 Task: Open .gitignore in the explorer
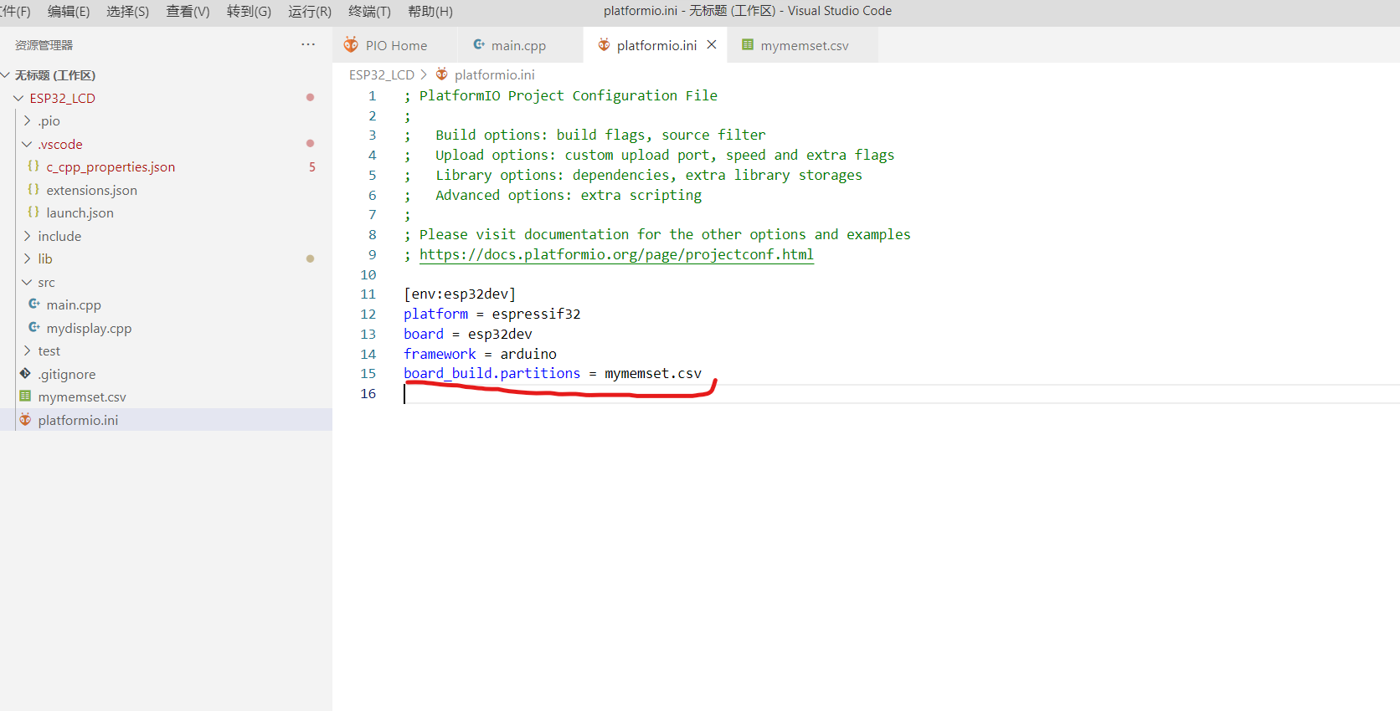[x=66, y=374]
